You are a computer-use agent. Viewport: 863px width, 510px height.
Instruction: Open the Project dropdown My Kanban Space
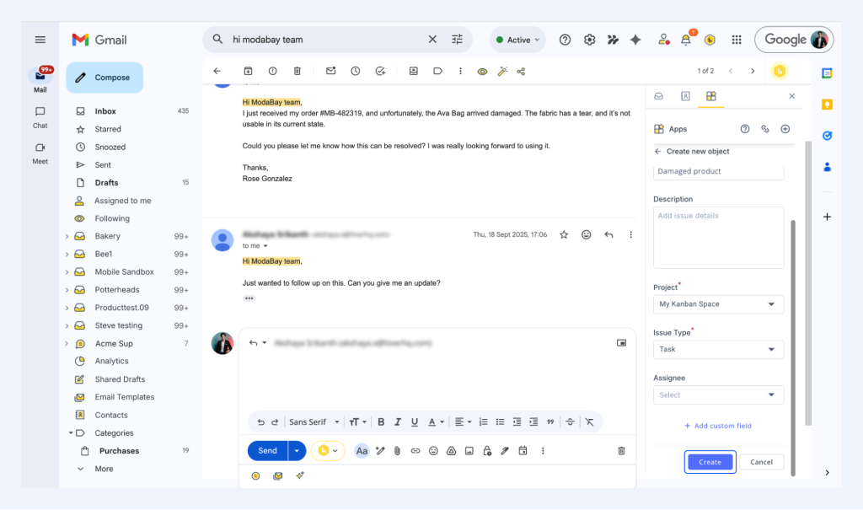(718, 304)
